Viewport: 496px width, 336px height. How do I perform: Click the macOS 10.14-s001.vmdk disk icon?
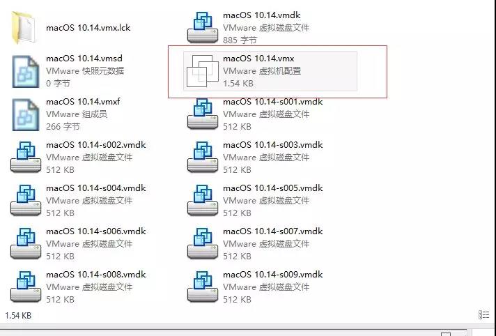(203, 114)
